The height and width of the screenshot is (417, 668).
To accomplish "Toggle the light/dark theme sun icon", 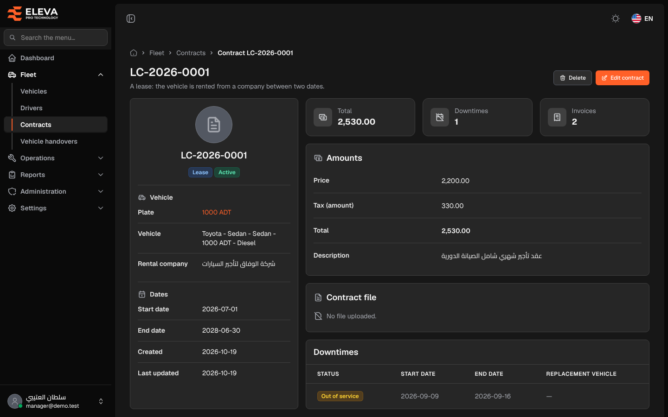I will [x=616, y=19].
